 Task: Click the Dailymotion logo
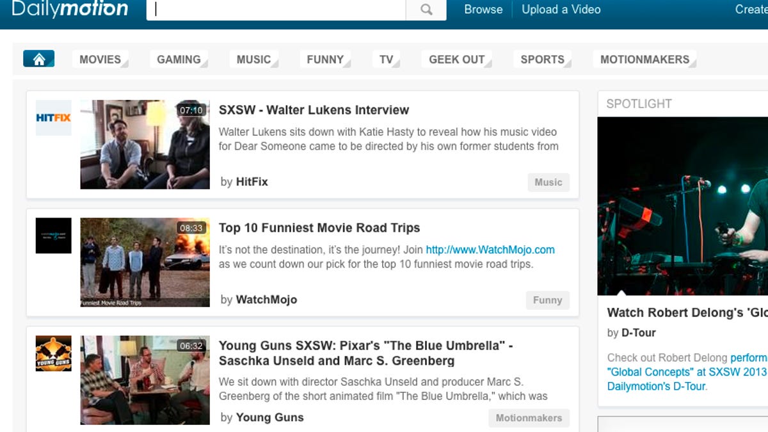(70, 9)
